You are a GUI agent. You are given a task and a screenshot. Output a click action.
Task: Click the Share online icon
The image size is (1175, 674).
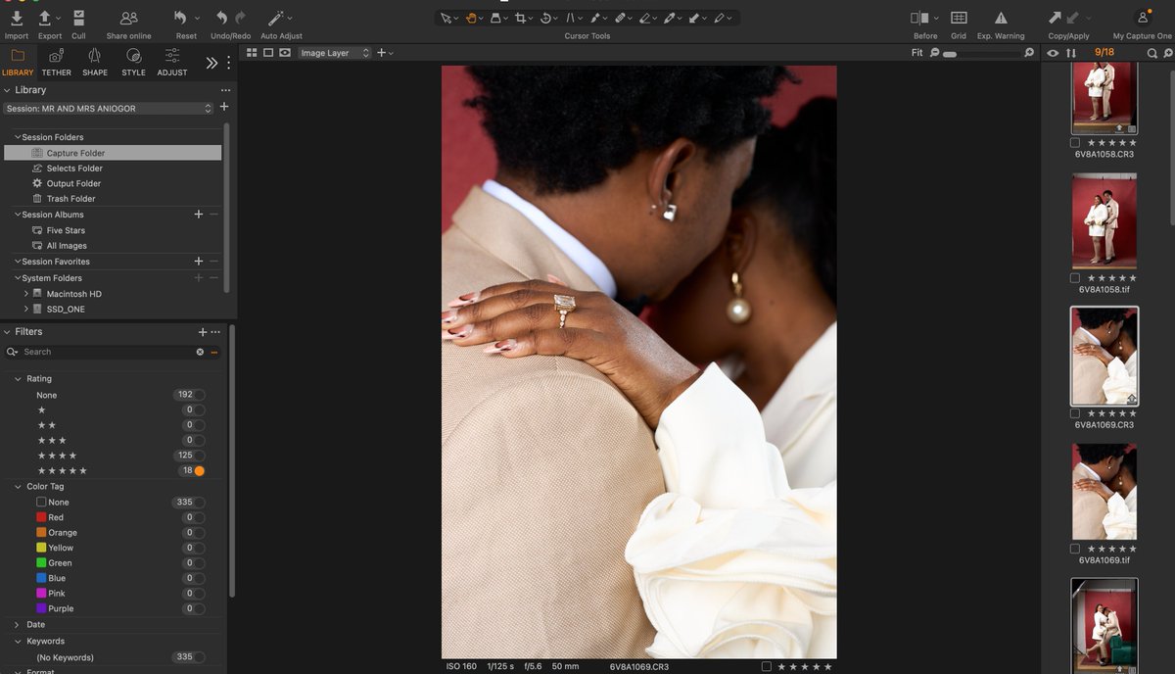(128, 18)
